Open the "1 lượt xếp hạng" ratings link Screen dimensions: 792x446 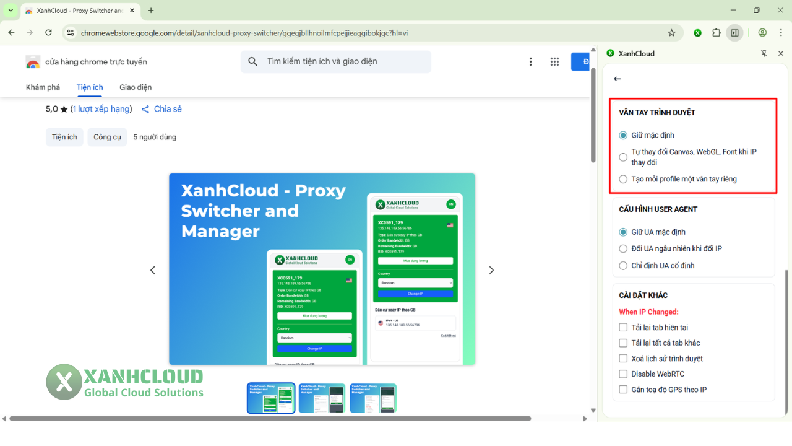[101, 109]
